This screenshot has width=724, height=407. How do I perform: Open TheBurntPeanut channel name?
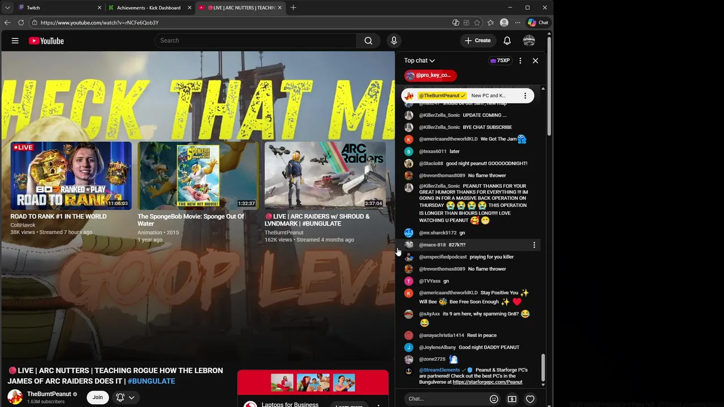point(49,394)
